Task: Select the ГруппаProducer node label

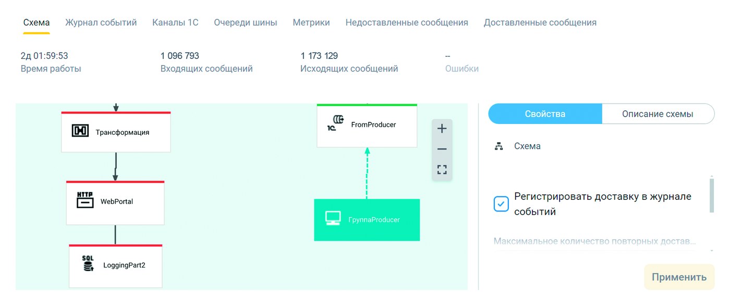Action: tap(374, 220)
